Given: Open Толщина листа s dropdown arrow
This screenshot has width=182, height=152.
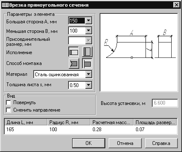Looking at the screenshot, I should click(x=89, y=85).
